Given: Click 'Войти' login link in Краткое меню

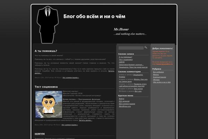Looking at the screenshot, I should pyautogui.click(x=122, y=99).
